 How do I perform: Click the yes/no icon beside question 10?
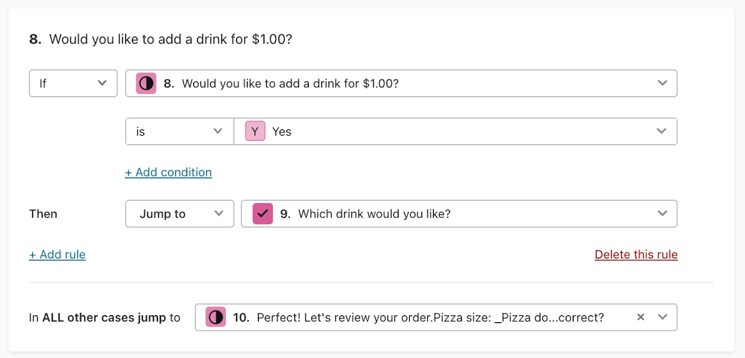coord(216,317)
